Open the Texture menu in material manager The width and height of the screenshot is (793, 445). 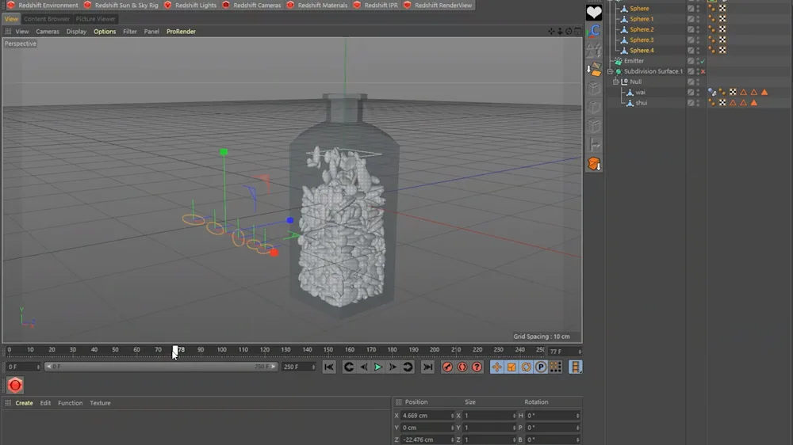point(100,403)
